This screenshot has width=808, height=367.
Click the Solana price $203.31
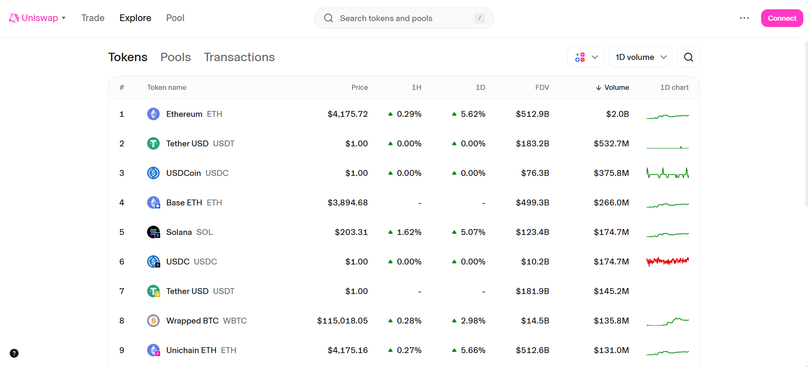click(351, 232)
